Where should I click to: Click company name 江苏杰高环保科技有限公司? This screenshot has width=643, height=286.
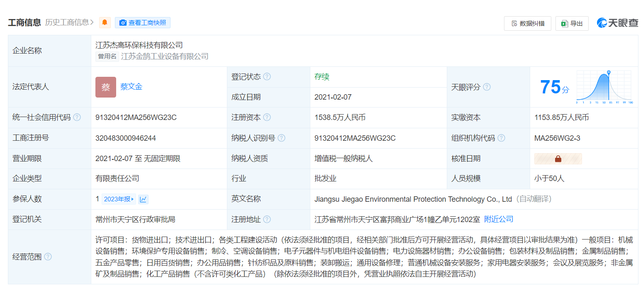click(139, 45)
